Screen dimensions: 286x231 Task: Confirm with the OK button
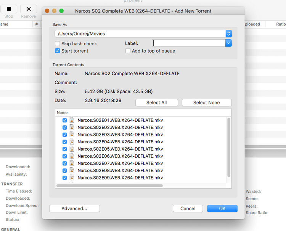tap(222, 209)
